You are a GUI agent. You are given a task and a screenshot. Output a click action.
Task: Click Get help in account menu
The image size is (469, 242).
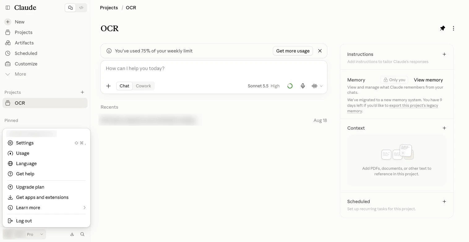[46, 174]
